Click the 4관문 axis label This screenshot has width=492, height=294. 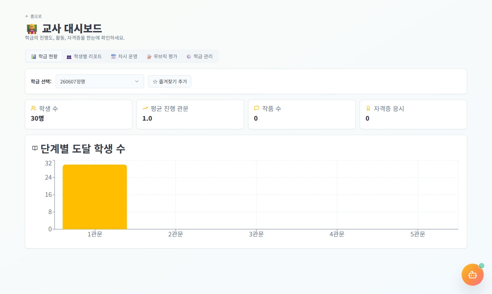pos(337,234)
